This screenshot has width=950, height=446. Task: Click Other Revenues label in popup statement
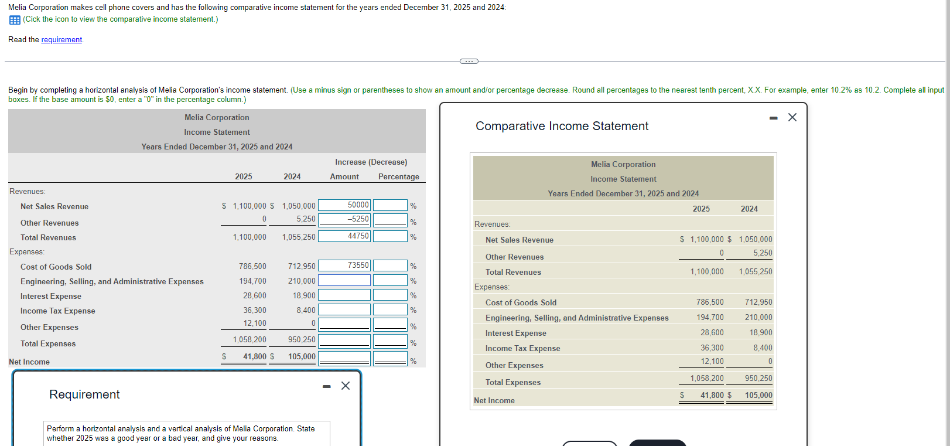coord(514,257)
